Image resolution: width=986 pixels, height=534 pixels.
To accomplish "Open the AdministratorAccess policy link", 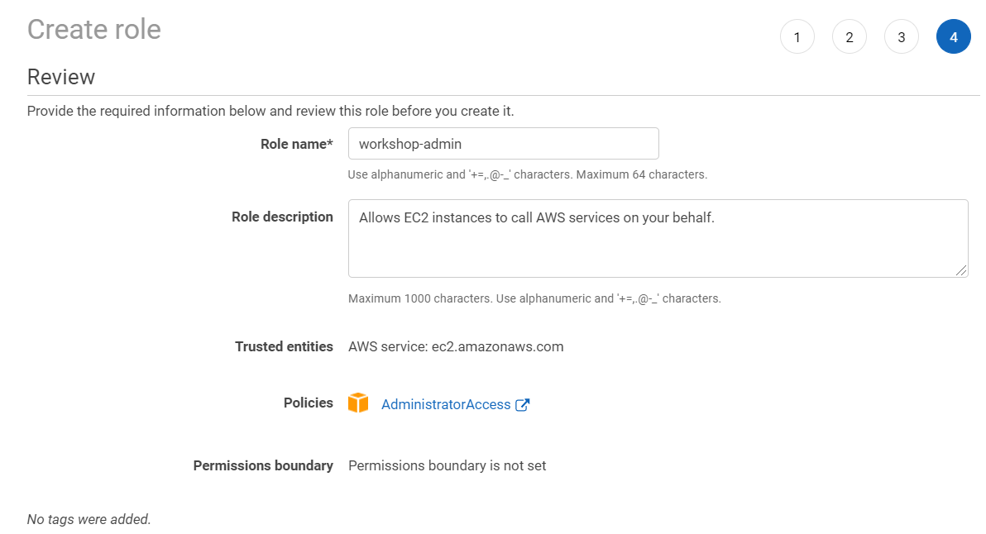I will pyautogui.click(x=446, y=404).
